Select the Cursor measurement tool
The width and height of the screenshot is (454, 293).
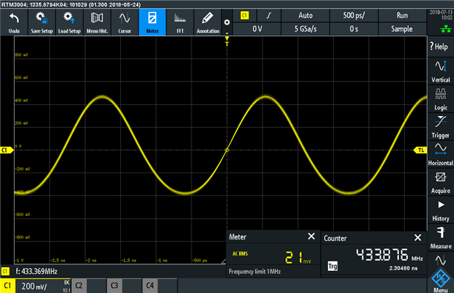125,22
